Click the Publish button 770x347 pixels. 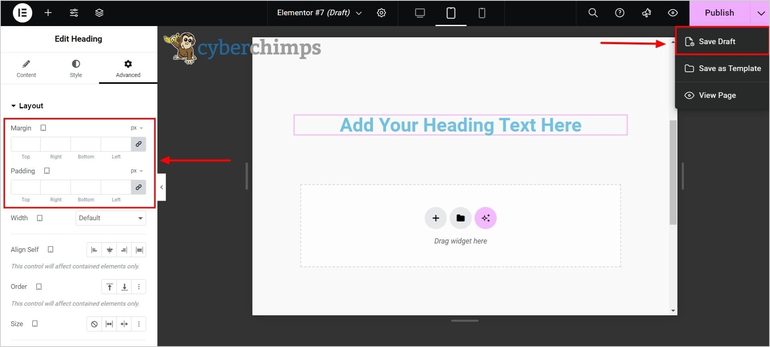coord(719,13)
